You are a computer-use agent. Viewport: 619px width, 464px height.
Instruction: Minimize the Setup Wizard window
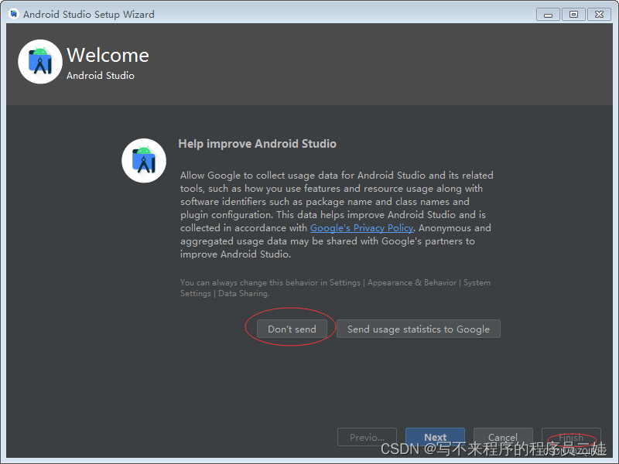[x=548, y=15]
